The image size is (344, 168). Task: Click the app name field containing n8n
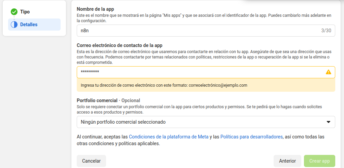coord(206,31)
